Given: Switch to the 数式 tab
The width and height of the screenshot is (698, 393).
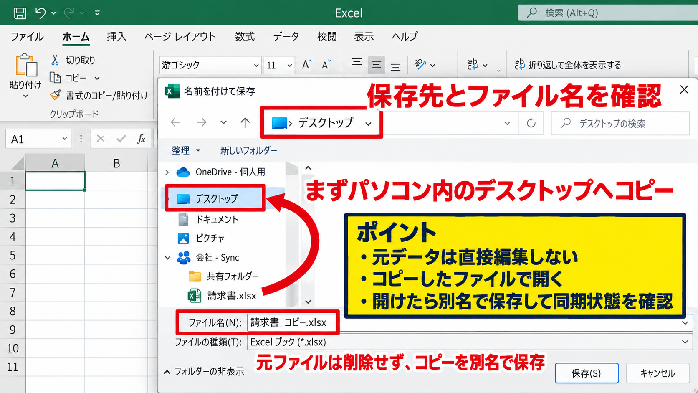Looking at the screenshot, I should (x=245, y=36).
